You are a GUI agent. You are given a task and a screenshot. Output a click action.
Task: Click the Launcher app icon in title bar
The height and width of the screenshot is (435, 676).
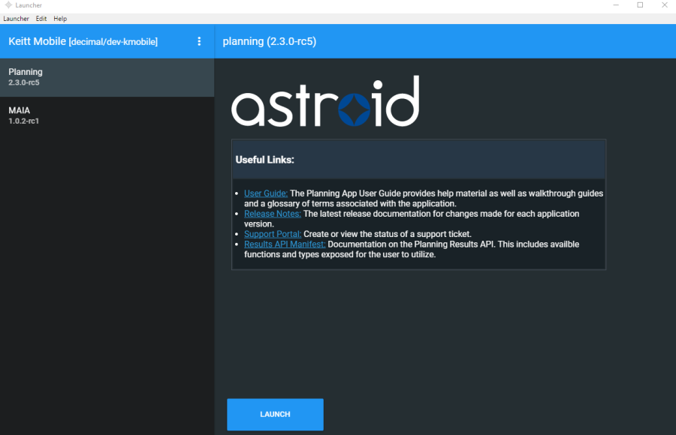(8, 5)
